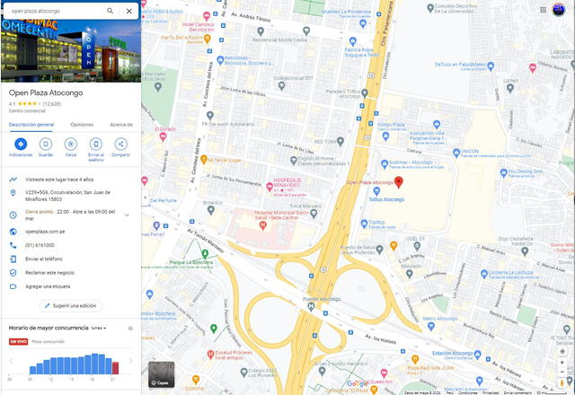This screenshot has width=575, height=395.
Task: Click the round Enviar al teléfono icon
Action: pos(96,144)
